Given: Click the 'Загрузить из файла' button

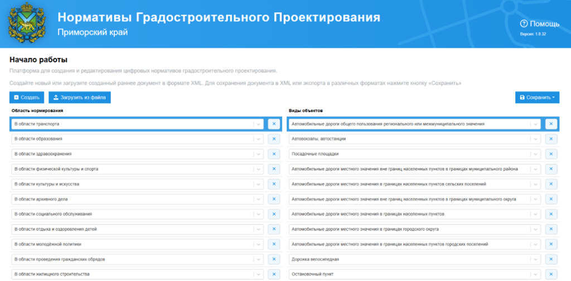Looking at the screenshot, I should 80,98.
